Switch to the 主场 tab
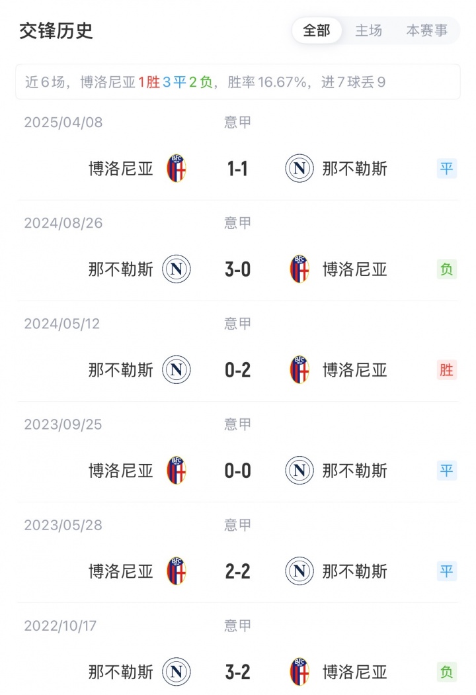 (368, 30)
